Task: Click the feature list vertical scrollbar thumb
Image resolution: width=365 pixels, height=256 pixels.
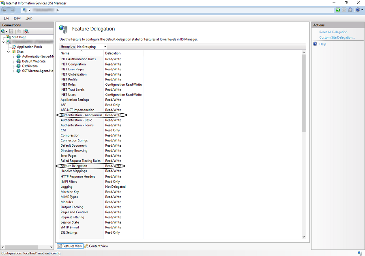Action: pyautogui.click(x=303, y=93)
